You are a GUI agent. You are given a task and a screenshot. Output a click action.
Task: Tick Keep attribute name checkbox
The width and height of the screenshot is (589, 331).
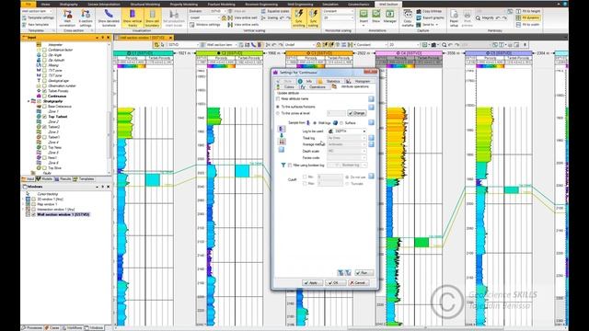[278, 98]
